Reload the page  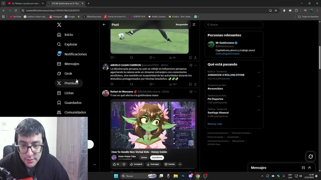pyautogui.click(x=16, y=10)
